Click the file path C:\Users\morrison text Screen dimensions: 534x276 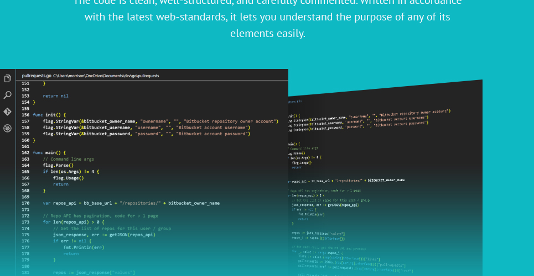pyautogui.click(x=106, y=76)
